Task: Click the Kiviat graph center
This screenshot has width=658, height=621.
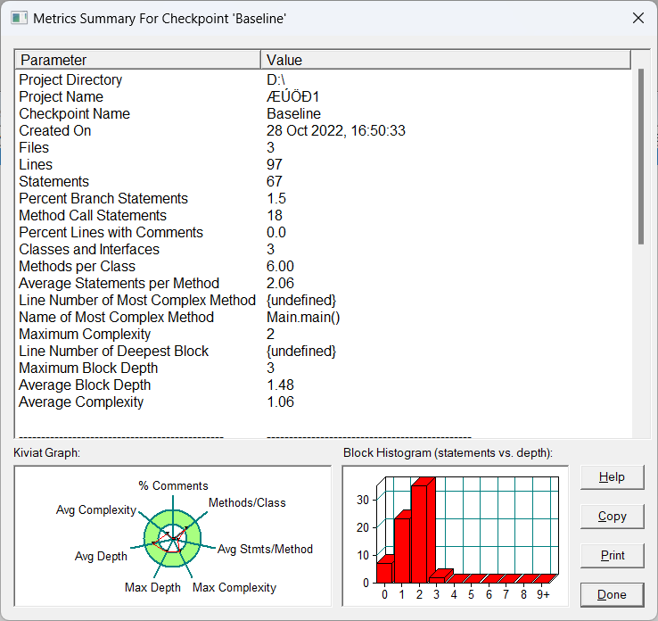Action: pyautogui.click(x=172, y=538)
